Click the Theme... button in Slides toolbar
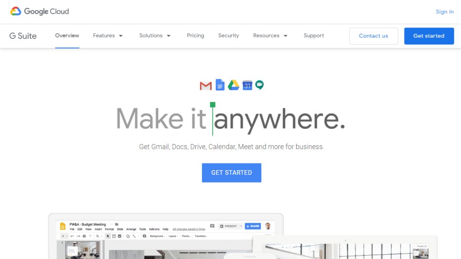Viewport: 461px width, 259px height. click(x=186, y=236)
